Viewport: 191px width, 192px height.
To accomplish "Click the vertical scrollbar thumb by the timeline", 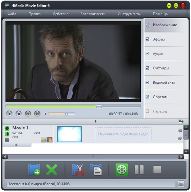I will pyautogui.click(x=186, y=135).
